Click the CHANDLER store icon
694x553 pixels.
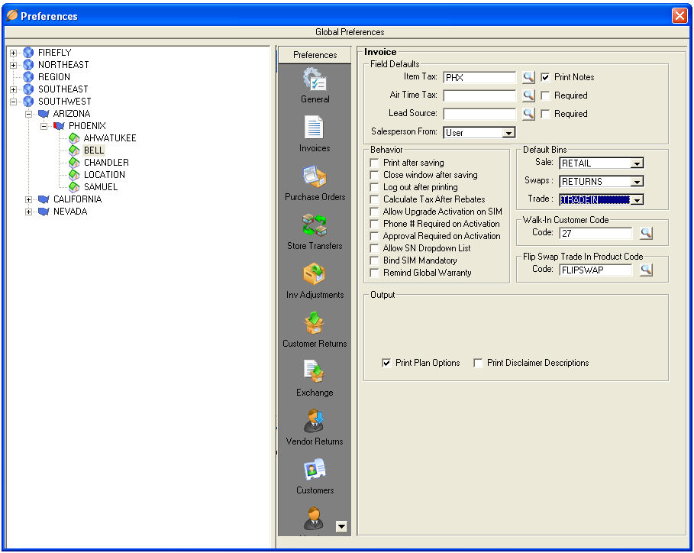click(74, 163)
